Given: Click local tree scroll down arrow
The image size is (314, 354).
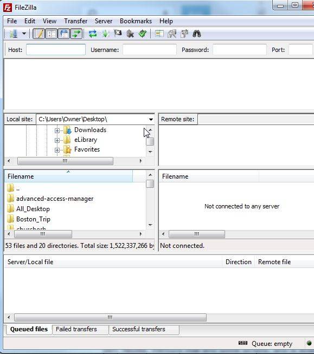Looking at the screenshot, I should tap(150, 152).
